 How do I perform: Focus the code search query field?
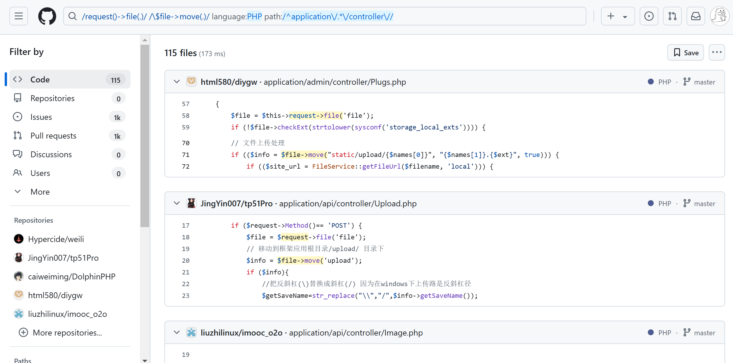[325, 16]
